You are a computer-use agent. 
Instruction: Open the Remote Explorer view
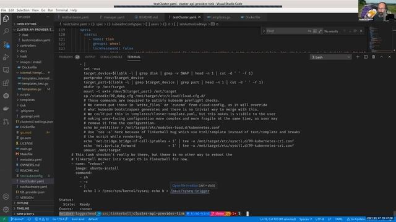tap(6, 70)
